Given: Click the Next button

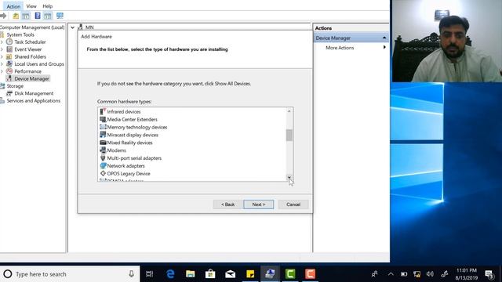Looking at the screenshot, I should coord(258,204).
